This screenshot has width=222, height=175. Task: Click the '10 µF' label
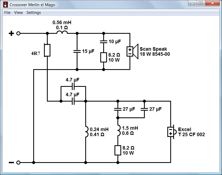[x=115, y=42]
